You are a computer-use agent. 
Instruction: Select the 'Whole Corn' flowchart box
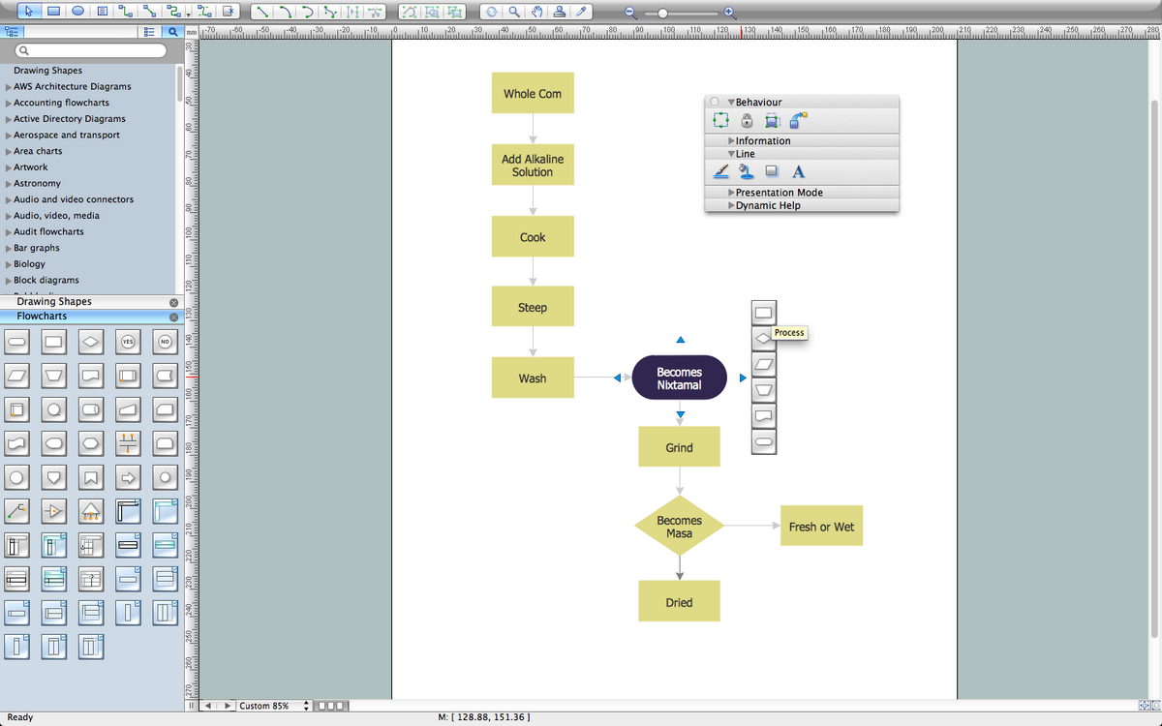(533, 93)
